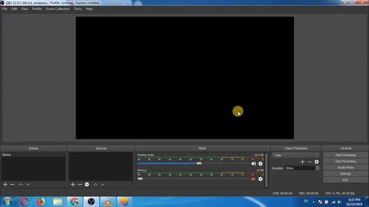Open the Profile menu

37,9
